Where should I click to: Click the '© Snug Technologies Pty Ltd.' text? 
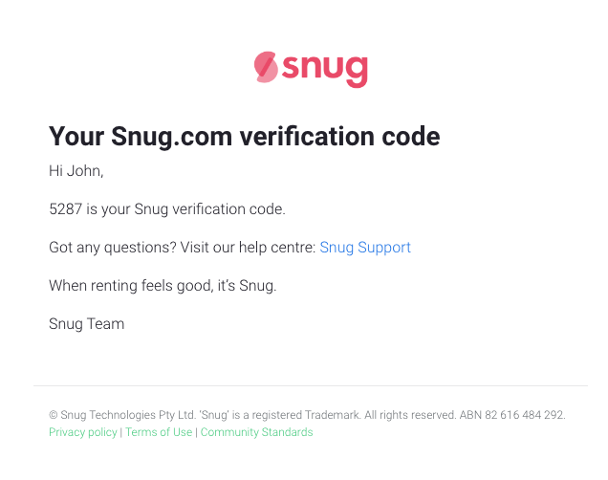pyautogui.click(x=122, y=415)
